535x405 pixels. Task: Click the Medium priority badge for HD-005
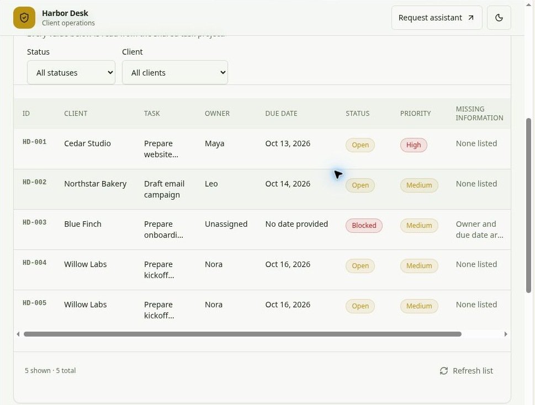click(419, 306)
